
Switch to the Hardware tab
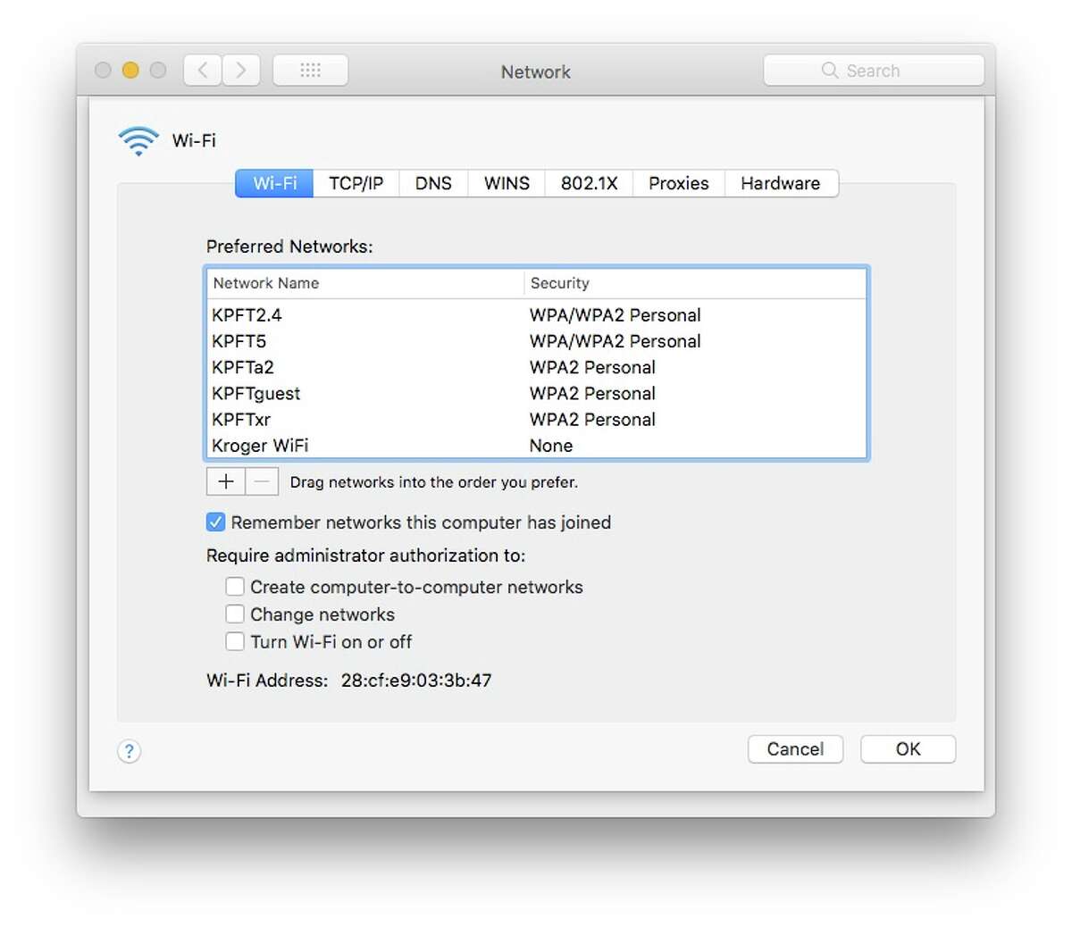point(780,183)
